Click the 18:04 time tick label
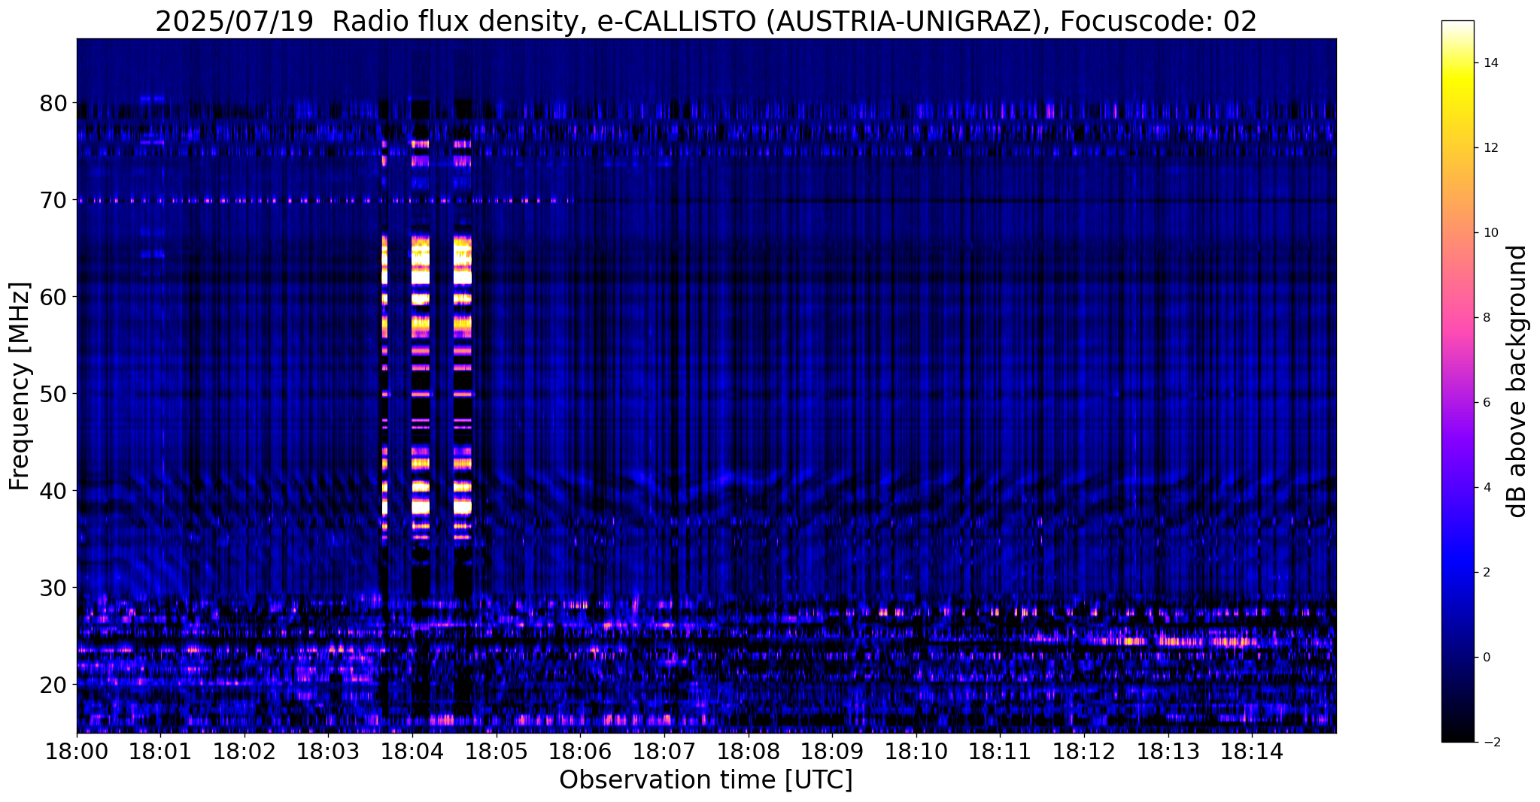The width and height of the screenshot is (1540, 802). pyautogui.click(x=412, y=751)
